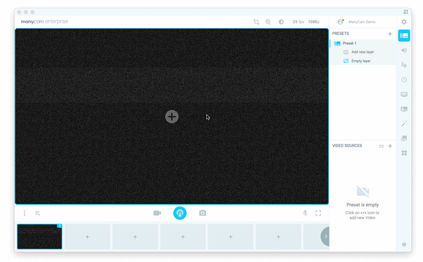Click the Add new layer plus icon
This screenshot has height=262, width=423.
coord(346,52)
